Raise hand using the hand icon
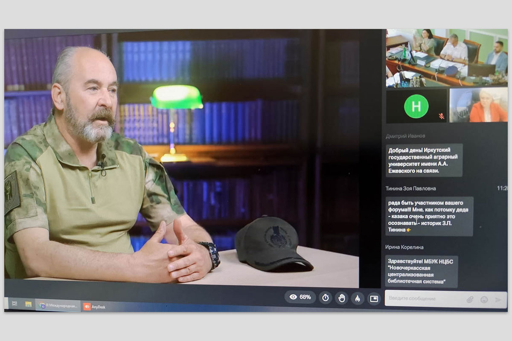Viewport: 512px width, 341px height. point(341,298)
